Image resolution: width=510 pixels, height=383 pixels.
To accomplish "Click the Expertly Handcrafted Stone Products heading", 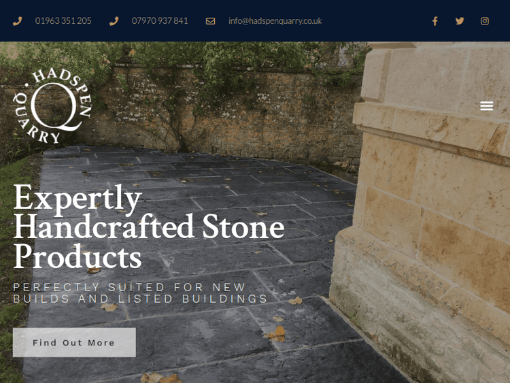I will pos(149,227).
